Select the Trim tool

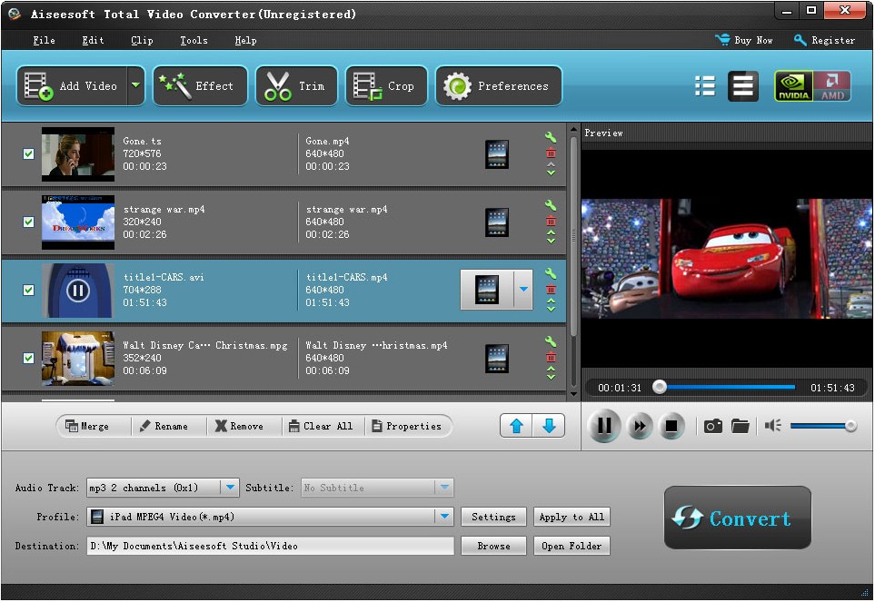coord(296,84)
